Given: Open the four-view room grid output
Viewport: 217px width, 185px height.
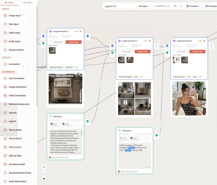Looking at the screenshot, I should click(x=134, y=99).
